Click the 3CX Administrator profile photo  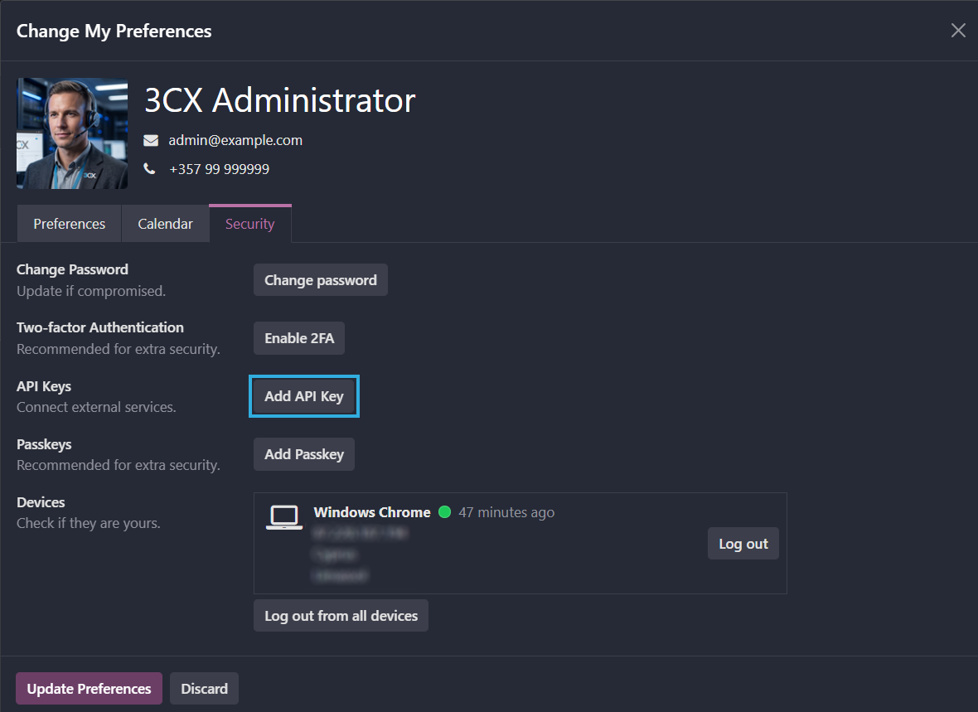point(72,133)
